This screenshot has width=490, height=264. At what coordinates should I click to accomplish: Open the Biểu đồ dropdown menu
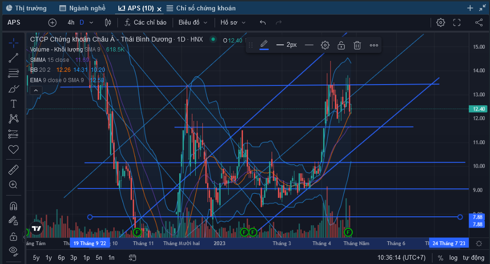coord(193,23)
